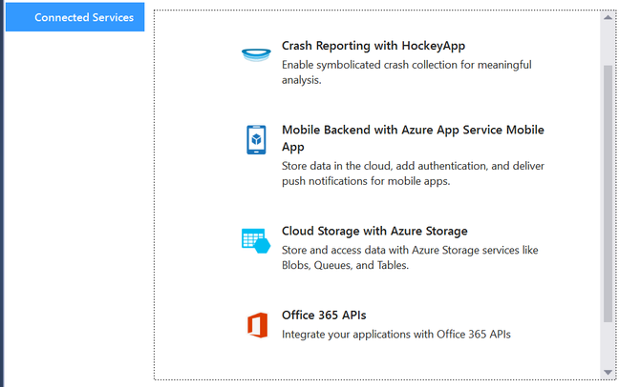The width and height of the screenshot is (619, 387).
Task: Click the Azure Storage table icon
Action: (256, 240)
